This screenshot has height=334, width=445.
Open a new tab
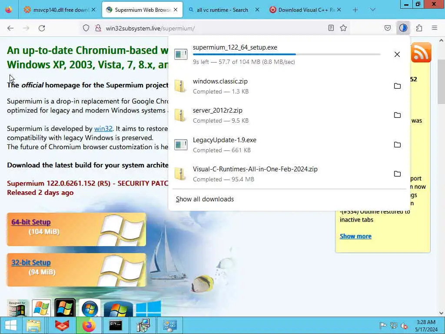point(355,10)
